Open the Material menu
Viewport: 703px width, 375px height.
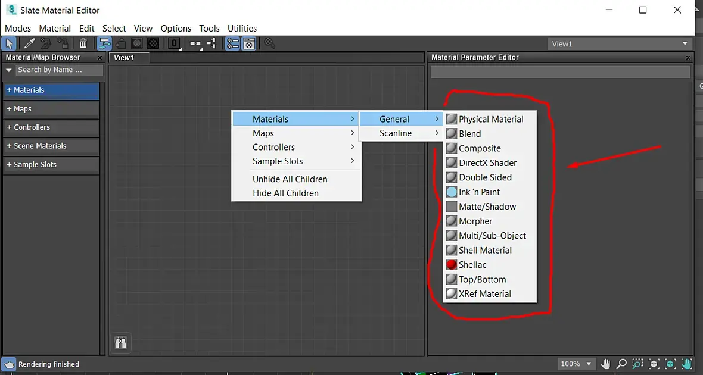55,28
